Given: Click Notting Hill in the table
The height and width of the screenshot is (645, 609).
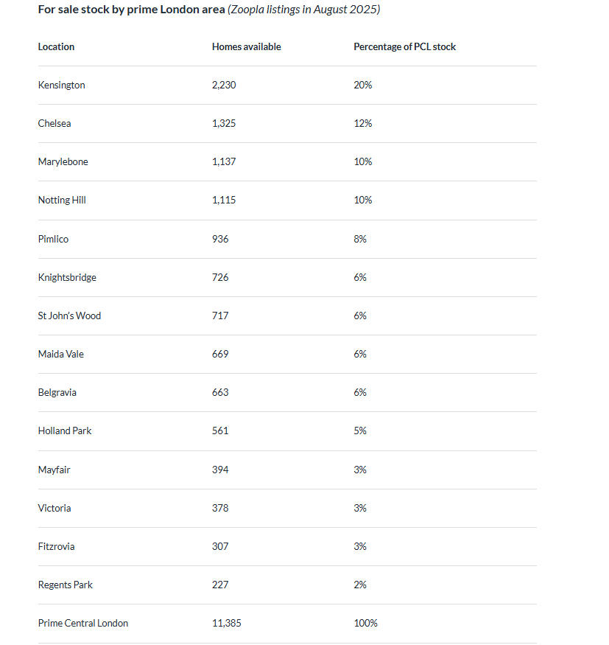Looking at the screenshot, I should 62,201.
